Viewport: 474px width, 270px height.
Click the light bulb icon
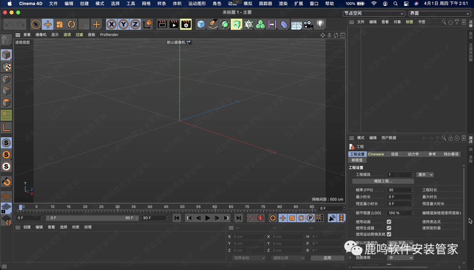[320, 25]
